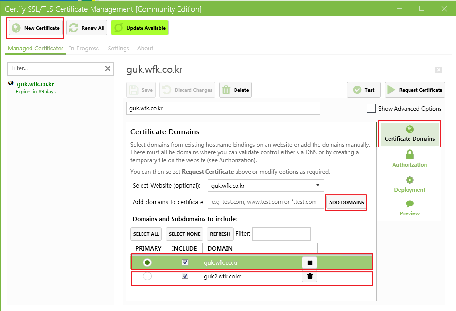Open the Authorization section with lock icon
456x311 pixels.
409,159
